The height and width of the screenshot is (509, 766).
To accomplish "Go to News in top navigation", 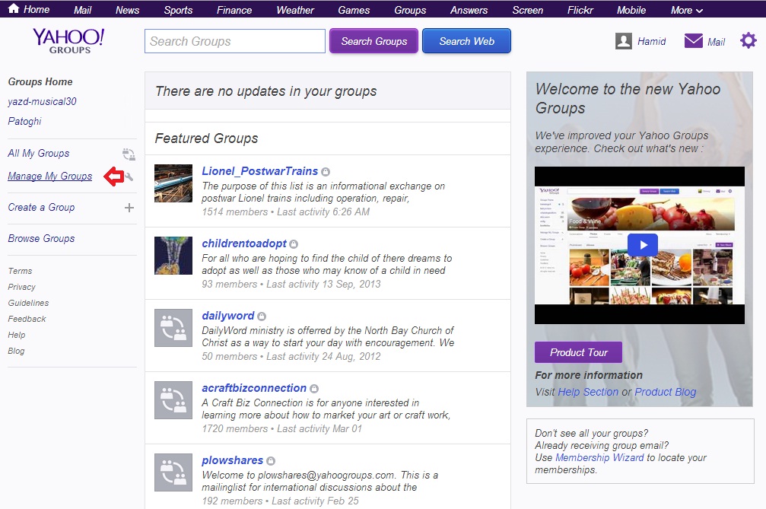I will 128,10.
